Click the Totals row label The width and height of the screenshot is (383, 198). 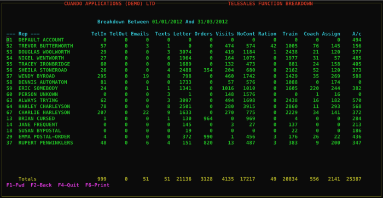pos(27,179)
